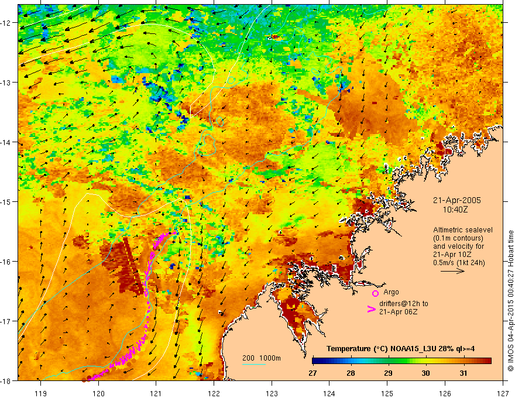Image resolution: width=515 pixels, height=398 pixels.
Task: Click the temperature color bar
Action: [401, 361]
